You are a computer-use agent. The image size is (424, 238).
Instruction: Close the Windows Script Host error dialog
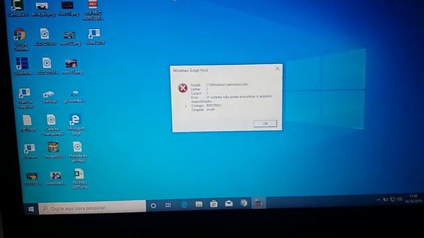point(278,69)
